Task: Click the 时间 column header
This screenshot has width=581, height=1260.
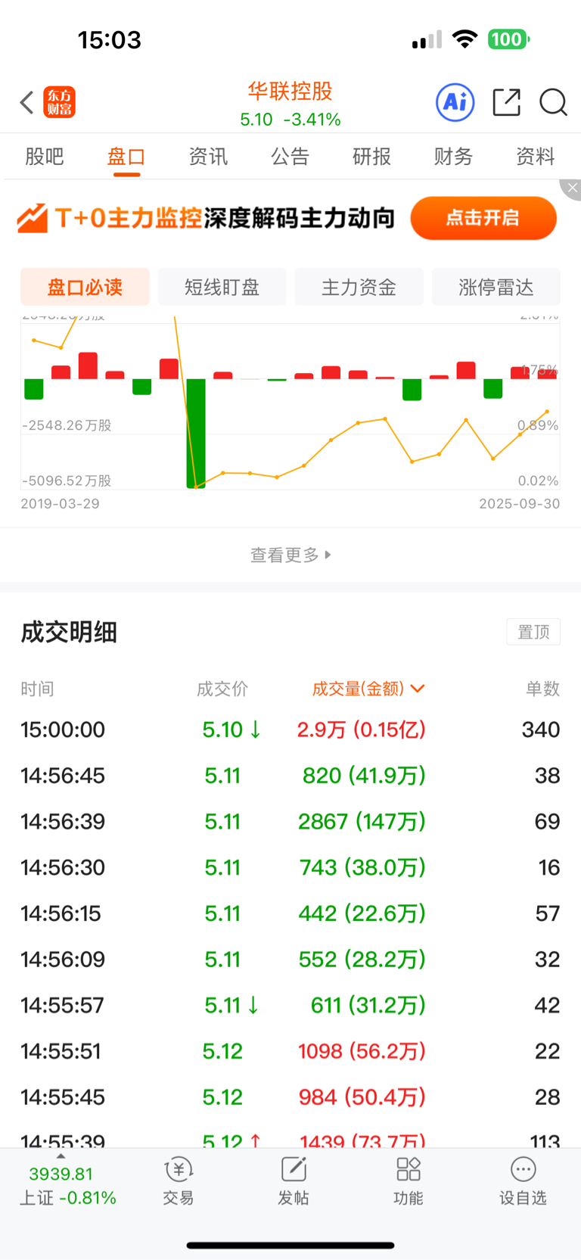Action: 37,689
